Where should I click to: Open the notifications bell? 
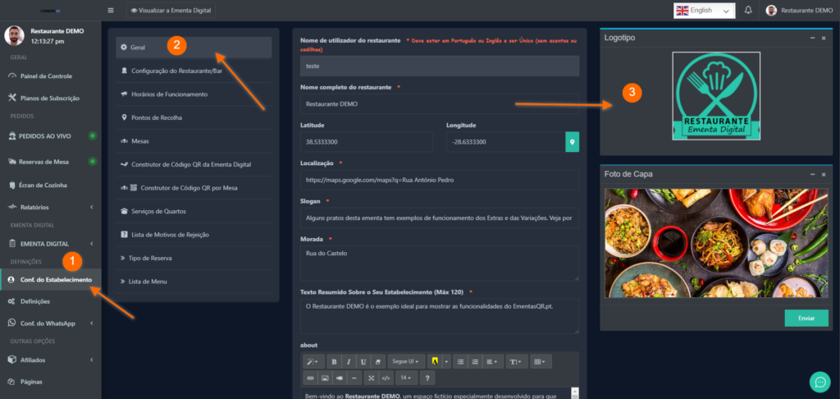click(x=748, y=11)
